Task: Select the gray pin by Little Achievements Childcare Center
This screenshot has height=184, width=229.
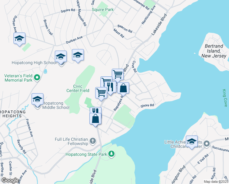Action: coord(207,144)
